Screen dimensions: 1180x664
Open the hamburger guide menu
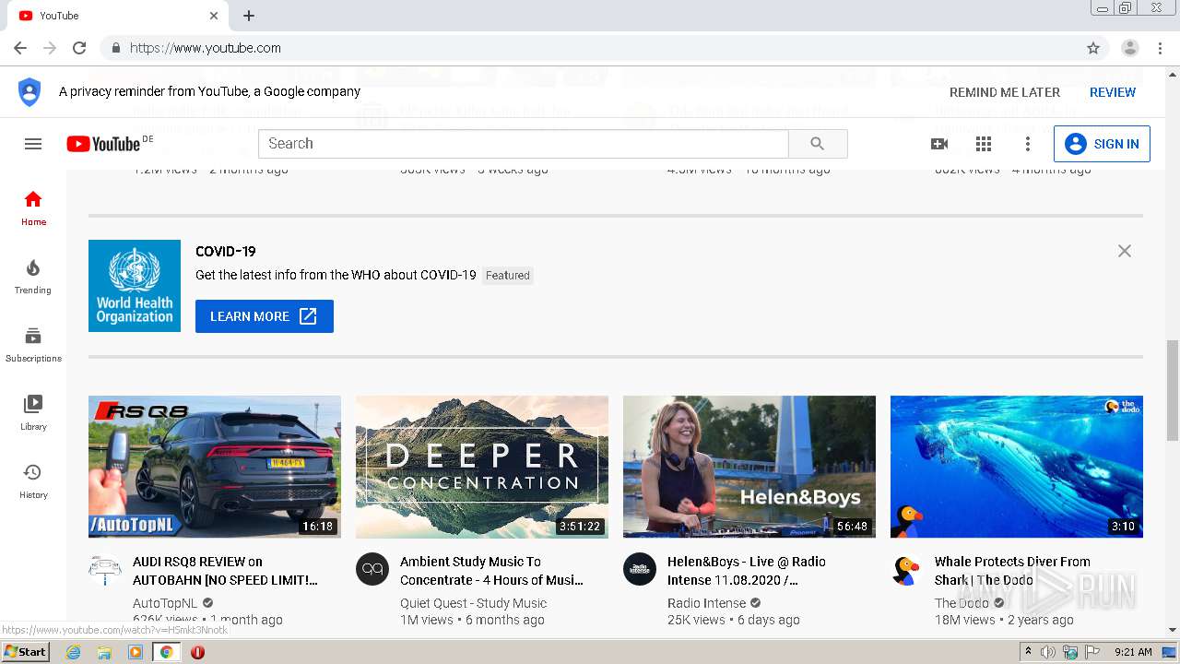click(x=33, y=144)
